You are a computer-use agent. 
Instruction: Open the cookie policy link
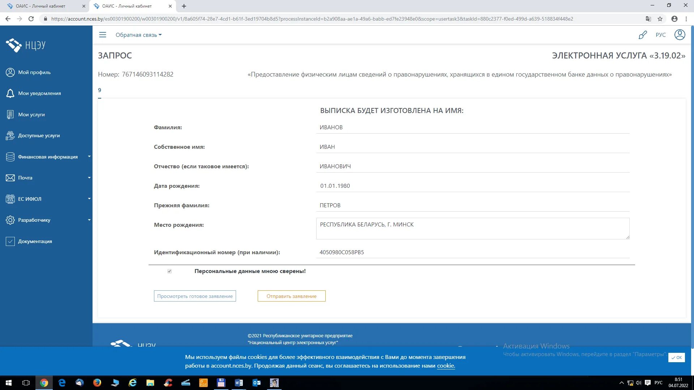[x=446, y=366]
